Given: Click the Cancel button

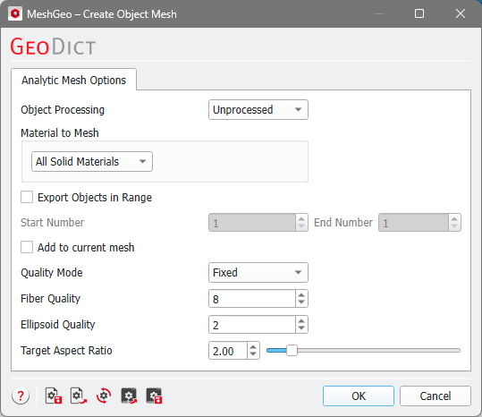Looking at the screenshot, I should (x=435, y=396).
